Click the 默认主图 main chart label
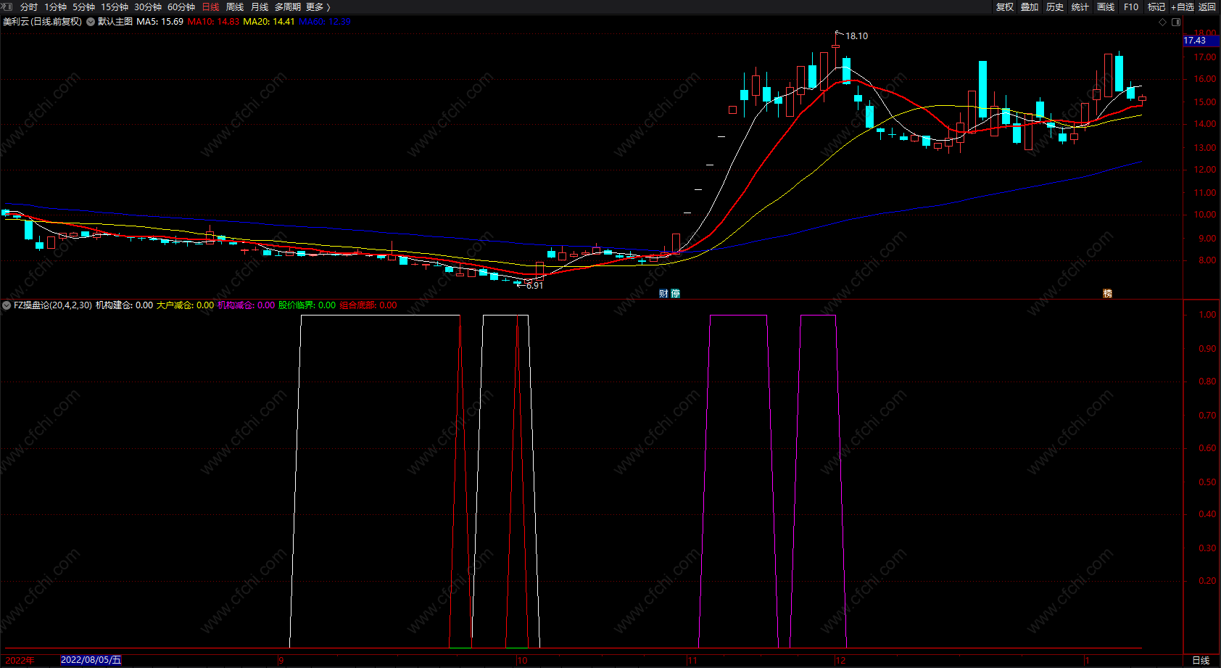Viewport: 1221px width, 668px height. tap(115, 22)
